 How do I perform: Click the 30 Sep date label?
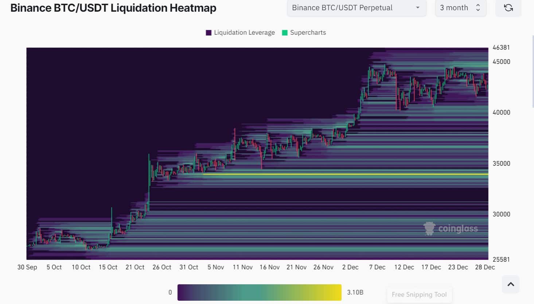click(x=27, y=267)
